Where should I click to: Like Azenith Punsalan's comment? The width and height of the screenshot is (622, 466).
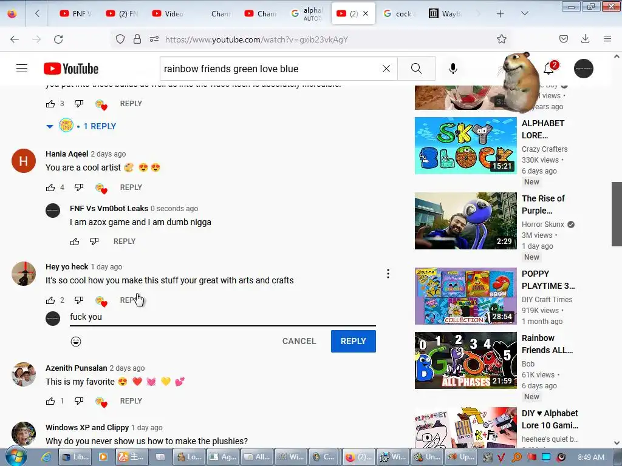pyautogui.click(x=50, y=401)
